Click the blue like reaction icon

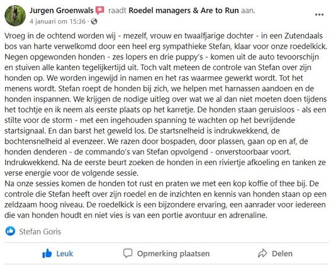click(10, 231)
